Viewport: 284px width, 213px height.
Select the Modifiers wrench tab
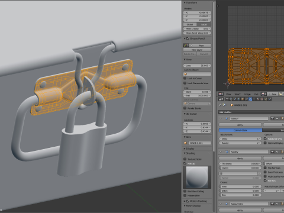point(250,99)
